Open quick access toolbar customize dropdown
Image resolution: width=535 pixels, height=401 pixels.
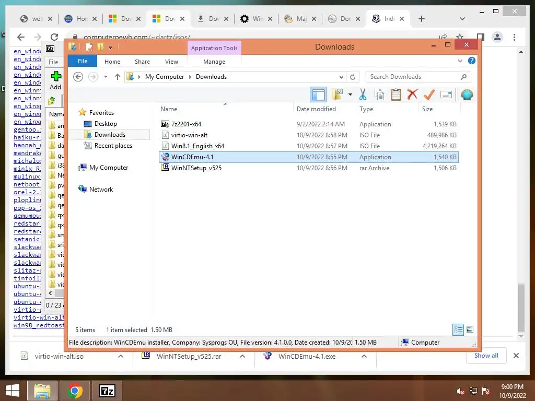point(111,48)
